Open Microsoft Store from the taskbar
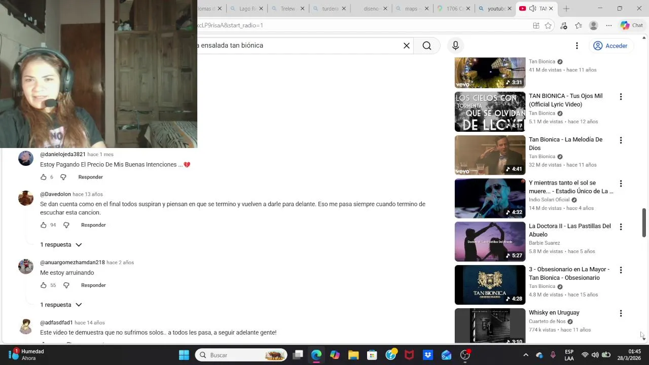 (x=372, y=355)
